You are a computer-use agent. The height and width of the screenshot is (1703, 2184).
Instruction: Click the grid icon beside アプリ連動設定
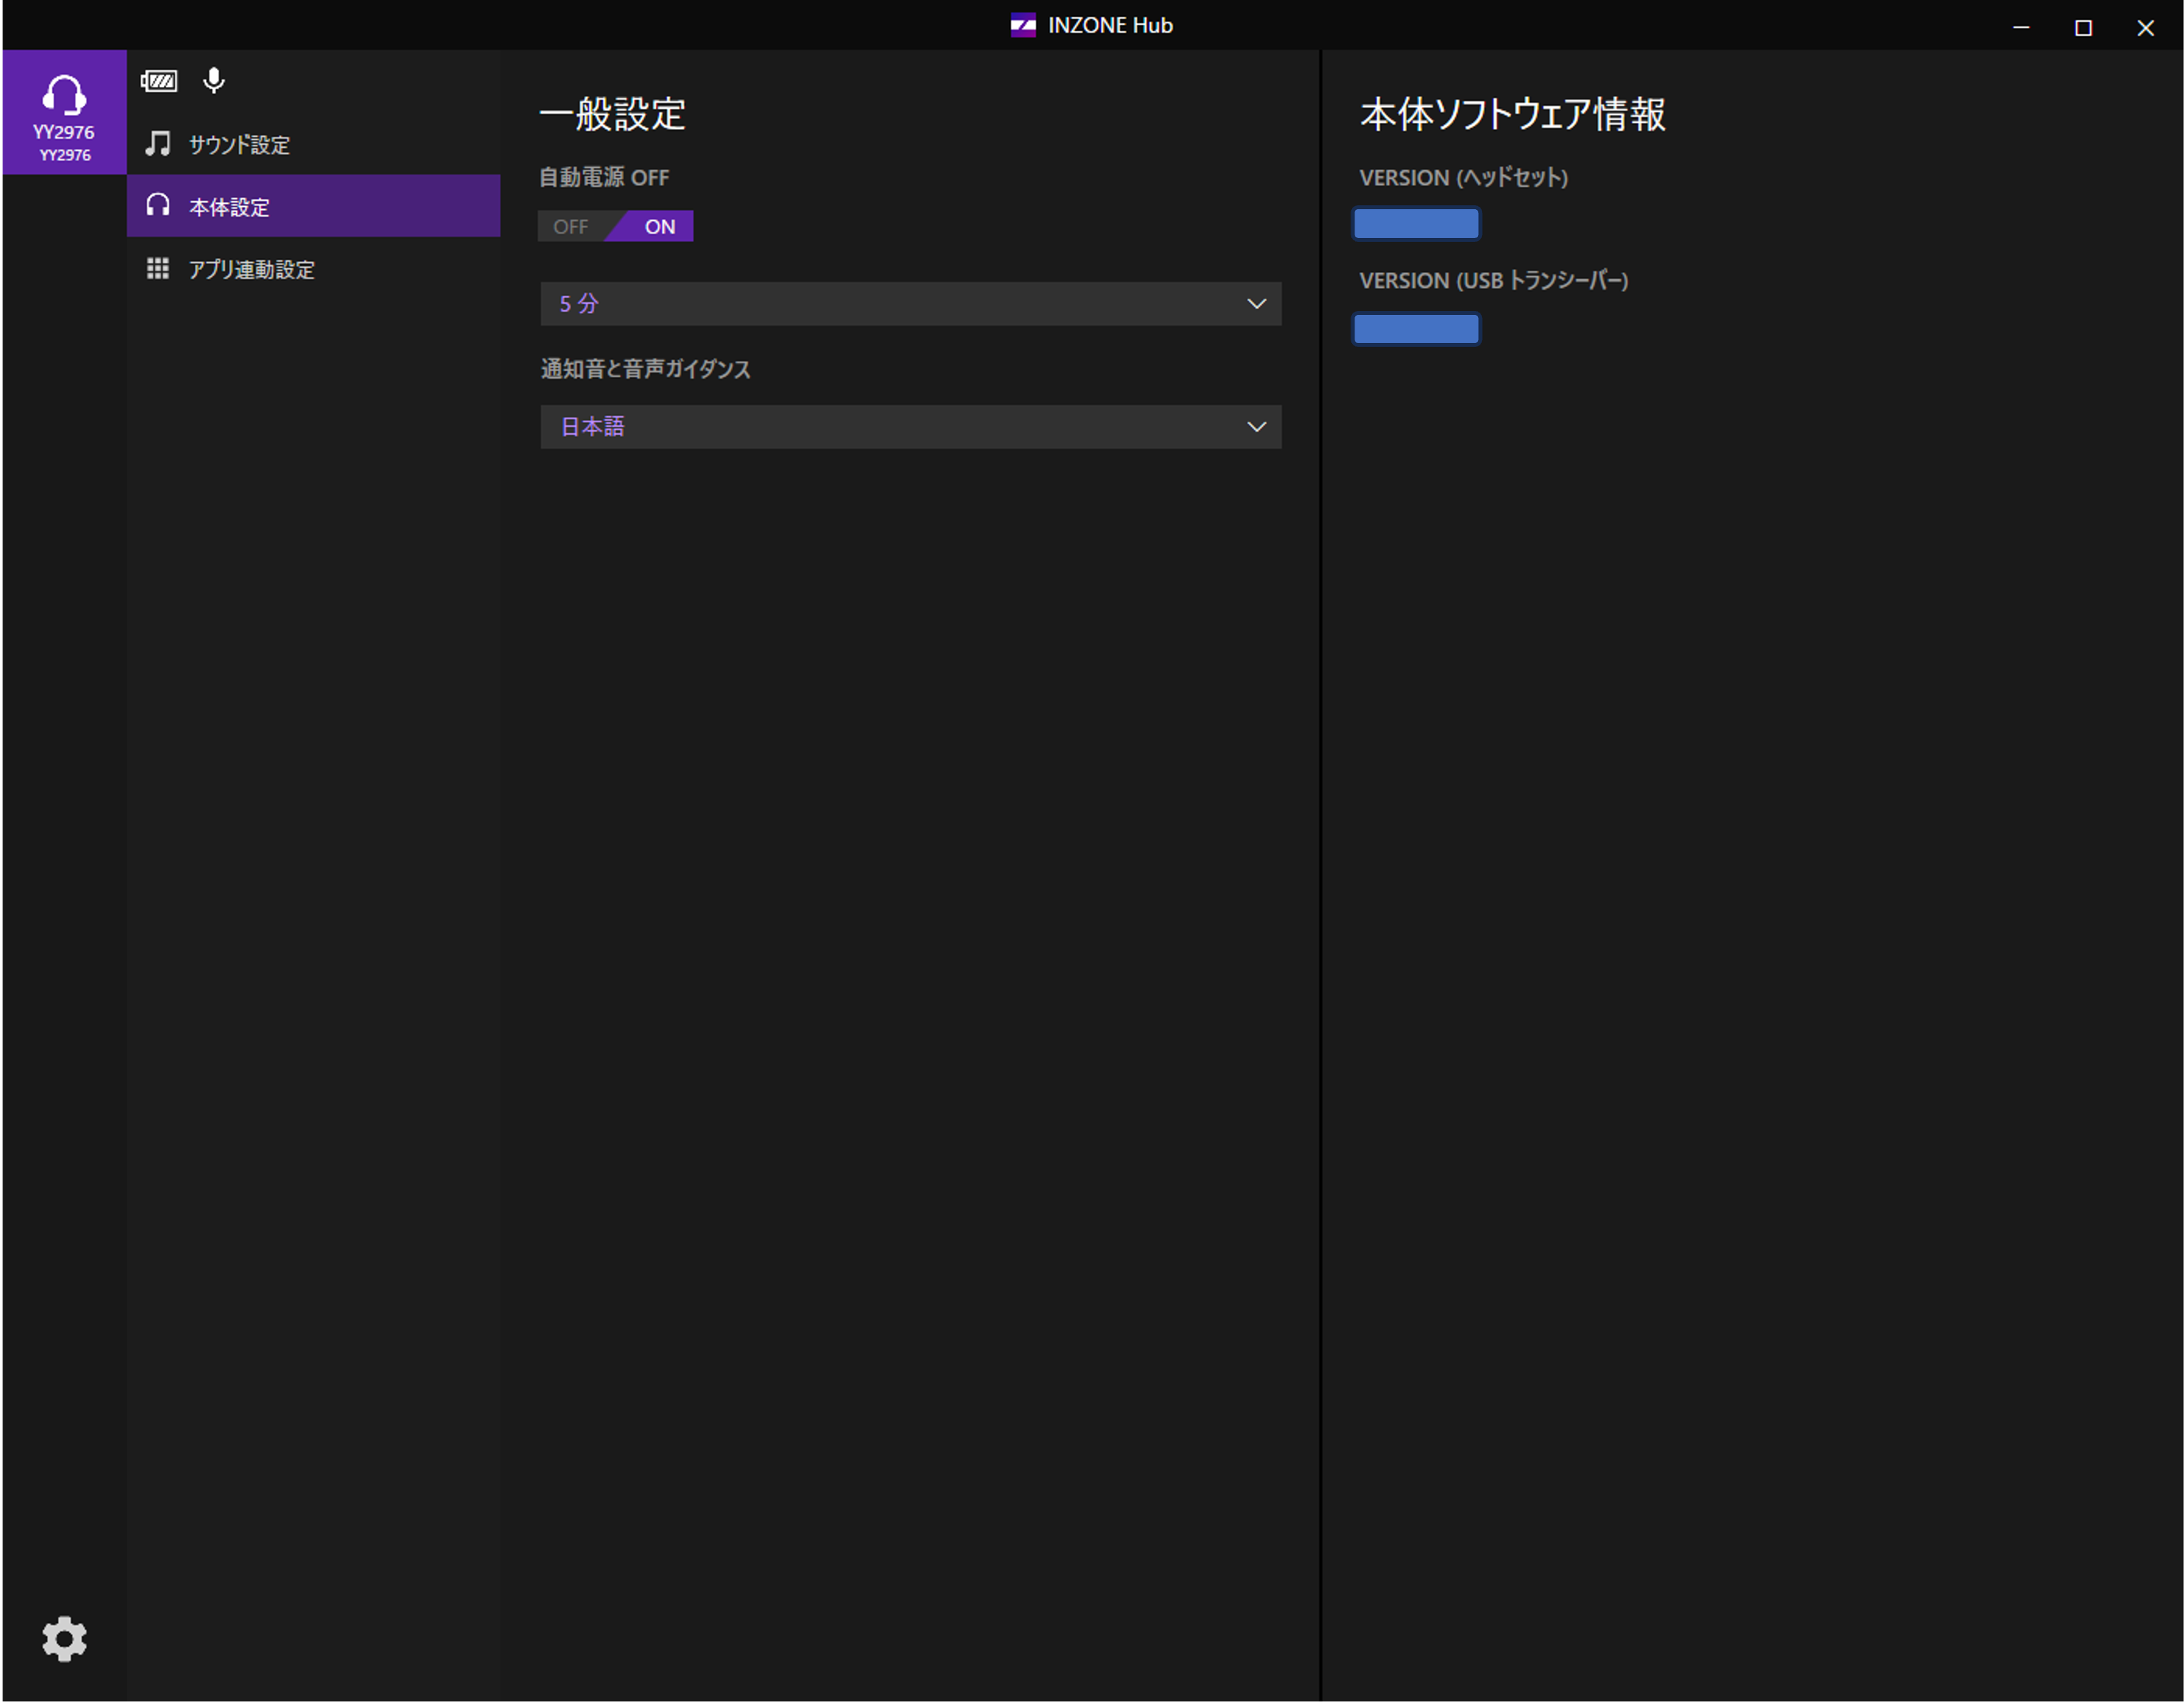(x=158, y=269)
